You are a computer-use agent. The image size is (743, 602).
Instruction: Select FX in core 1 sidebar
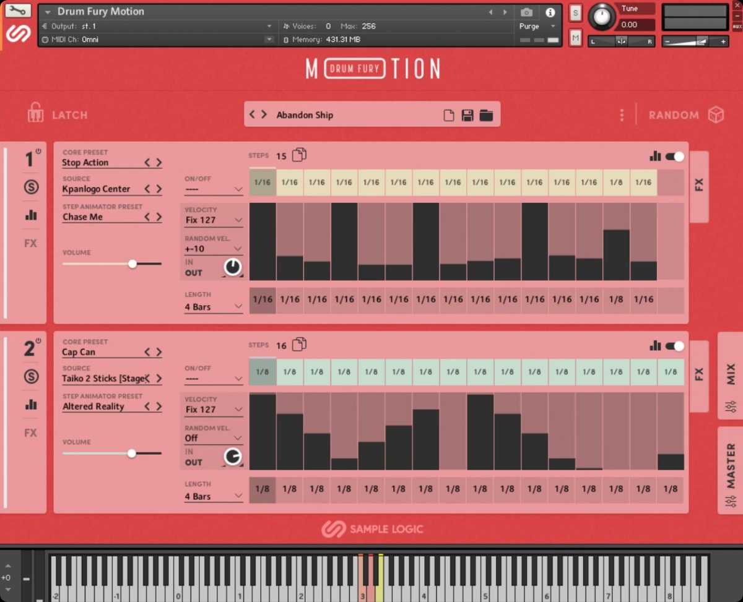pyautogui.click(x=31, y=243)
